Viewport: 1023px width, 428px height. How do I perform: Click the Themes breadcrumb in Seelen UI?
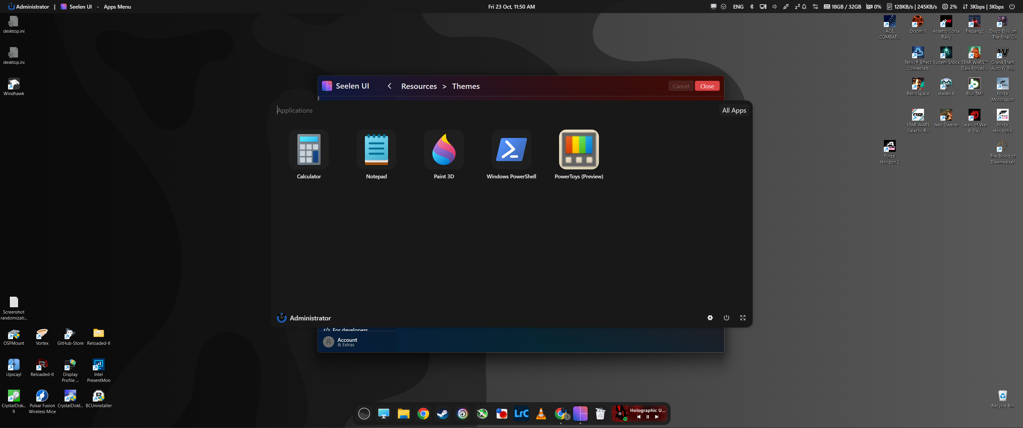tap(465, 86)
